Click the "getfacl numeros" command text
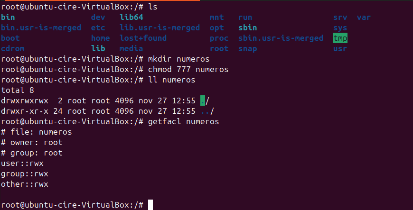This screenshot has width=413, height=210. (x=183, y=121)
